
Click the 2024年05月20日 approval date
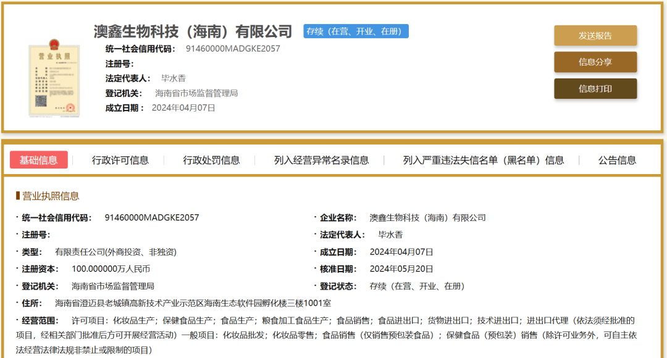click(x=401, y=269)
